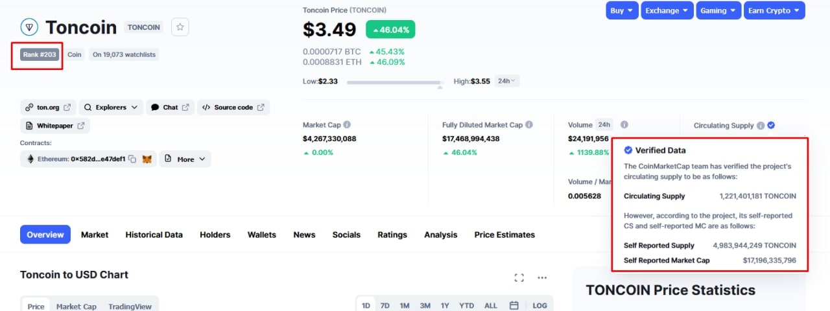This screenshot has height=311, width=830.
Task: Select the Overview tab
Action: (x=45, y=235)
